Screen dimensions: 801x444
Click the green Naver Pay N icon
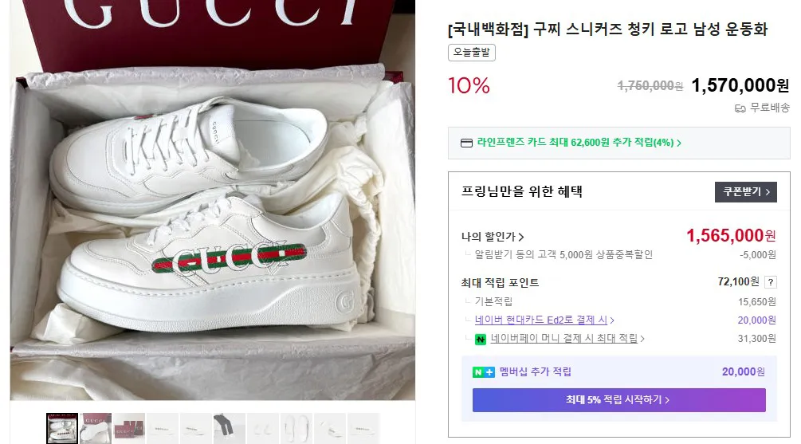tap(481, 339)
